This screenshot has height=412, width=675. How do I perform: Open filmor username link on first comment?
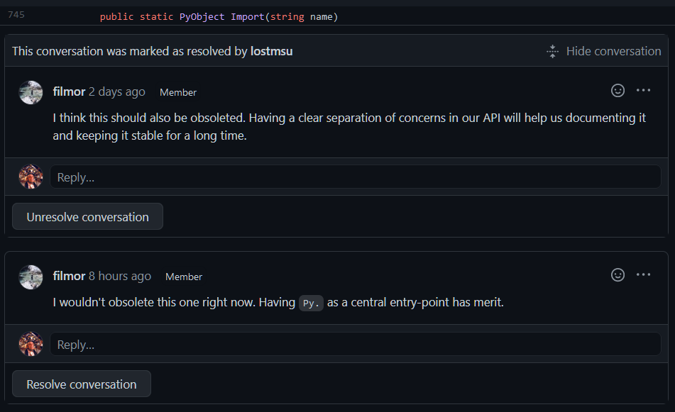pos(69,91)
